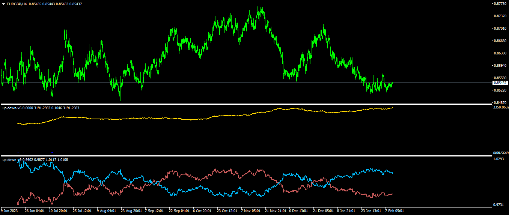This screenshot has width=509, height=215.
Task: Click the 0.84870 price axis label
Action: click(x=501, y=102)
